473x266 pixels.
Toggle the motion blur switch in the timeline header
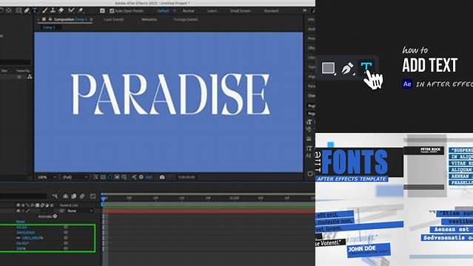click(x=42, y=205)
